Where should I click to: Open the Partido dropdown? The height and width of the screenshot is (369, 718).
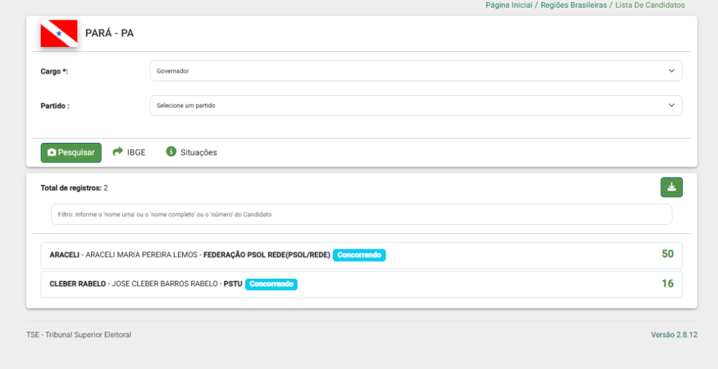pyautogui.click(x=416, y=106)
